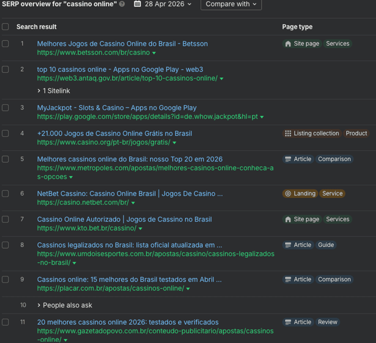Expand the 1 Sitelink row
Viewport: 376px width, 343px height.
point(54,91)
